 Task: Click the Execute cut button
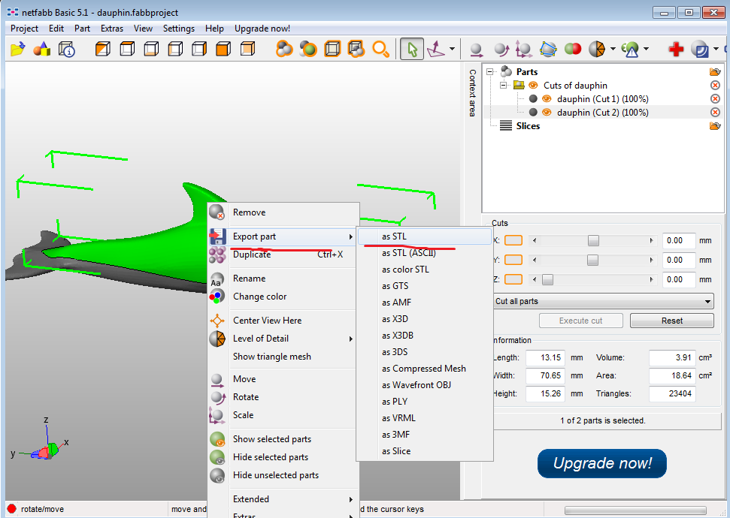pyautogui.click(x=580, y=321)
